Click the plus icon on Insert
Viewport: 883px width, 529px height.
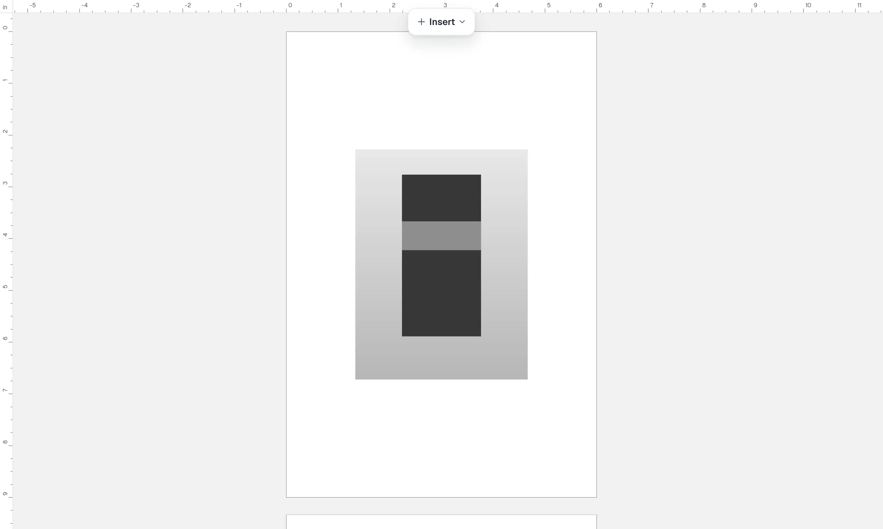(x=421, y=22)
